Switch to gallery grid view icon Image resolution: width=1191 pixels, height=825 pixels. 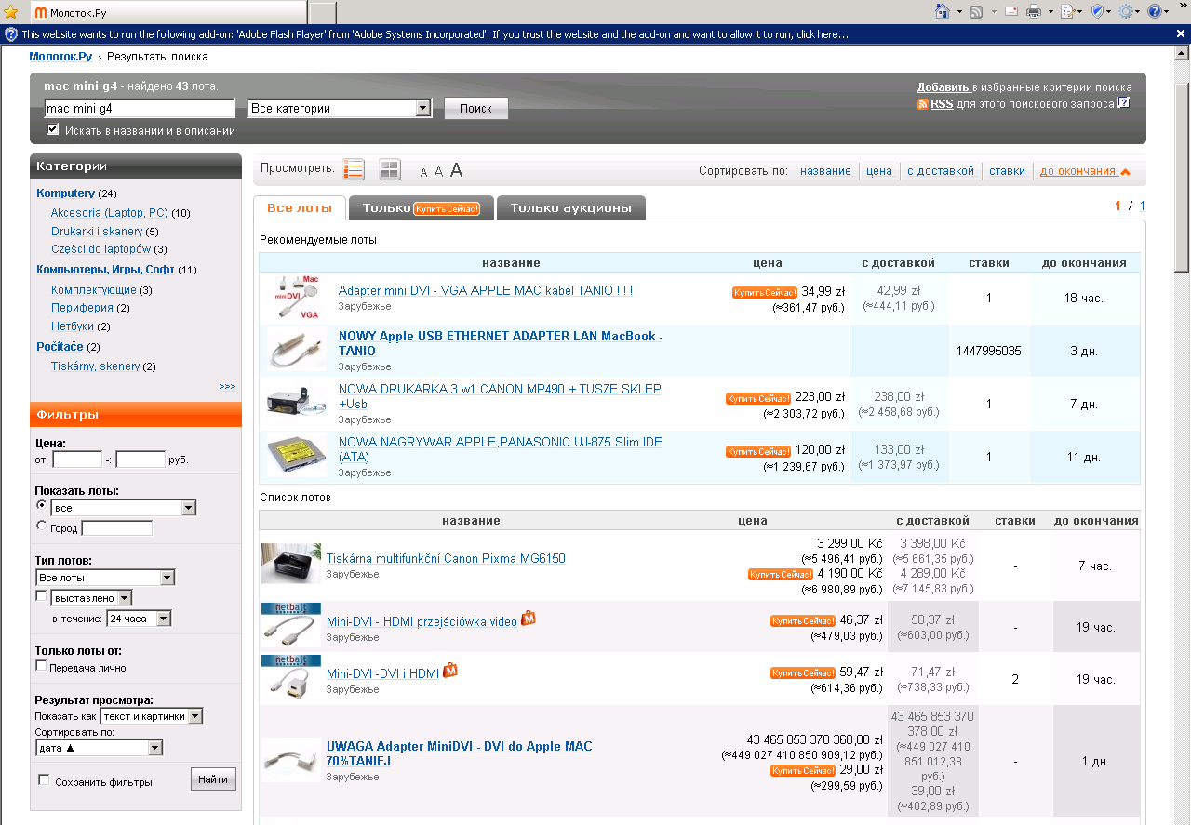[390, 169]
